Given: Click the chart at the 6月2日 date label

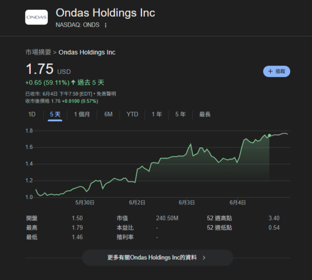Looking at the screenshot, I should [x=137, y=203].
